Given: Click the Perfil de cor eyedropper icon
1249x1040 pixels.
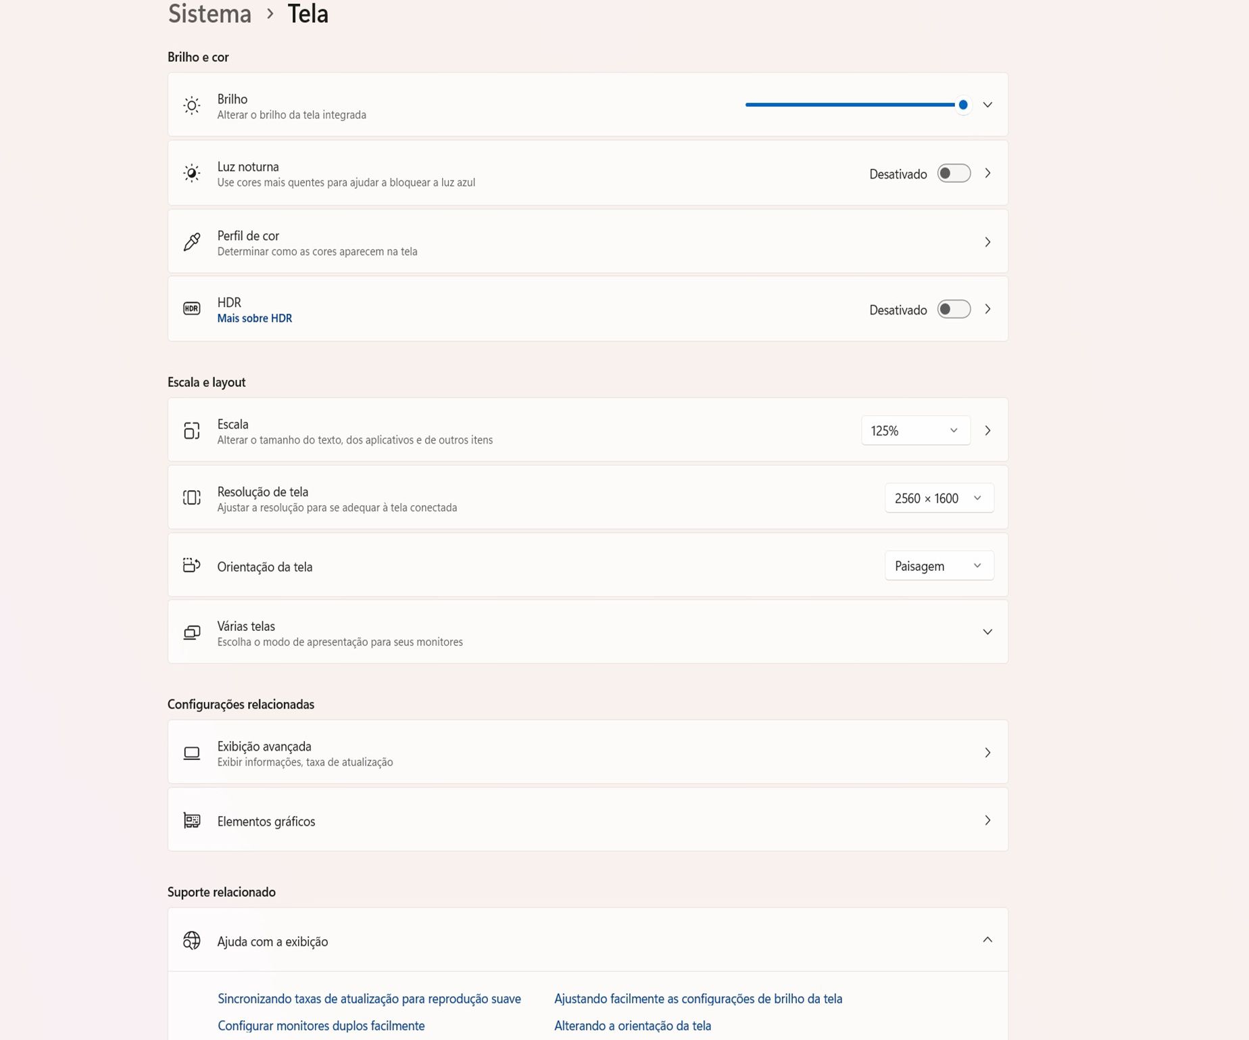Looking at the screenshot, I should pyautogui.click(x=192, y=242).
